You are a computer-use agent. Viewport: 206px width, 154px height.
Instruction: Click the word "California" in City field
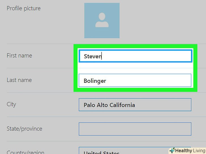[122, 105]
